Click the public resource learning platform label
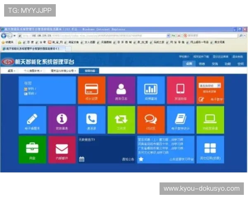 click(x=181, y=159)
